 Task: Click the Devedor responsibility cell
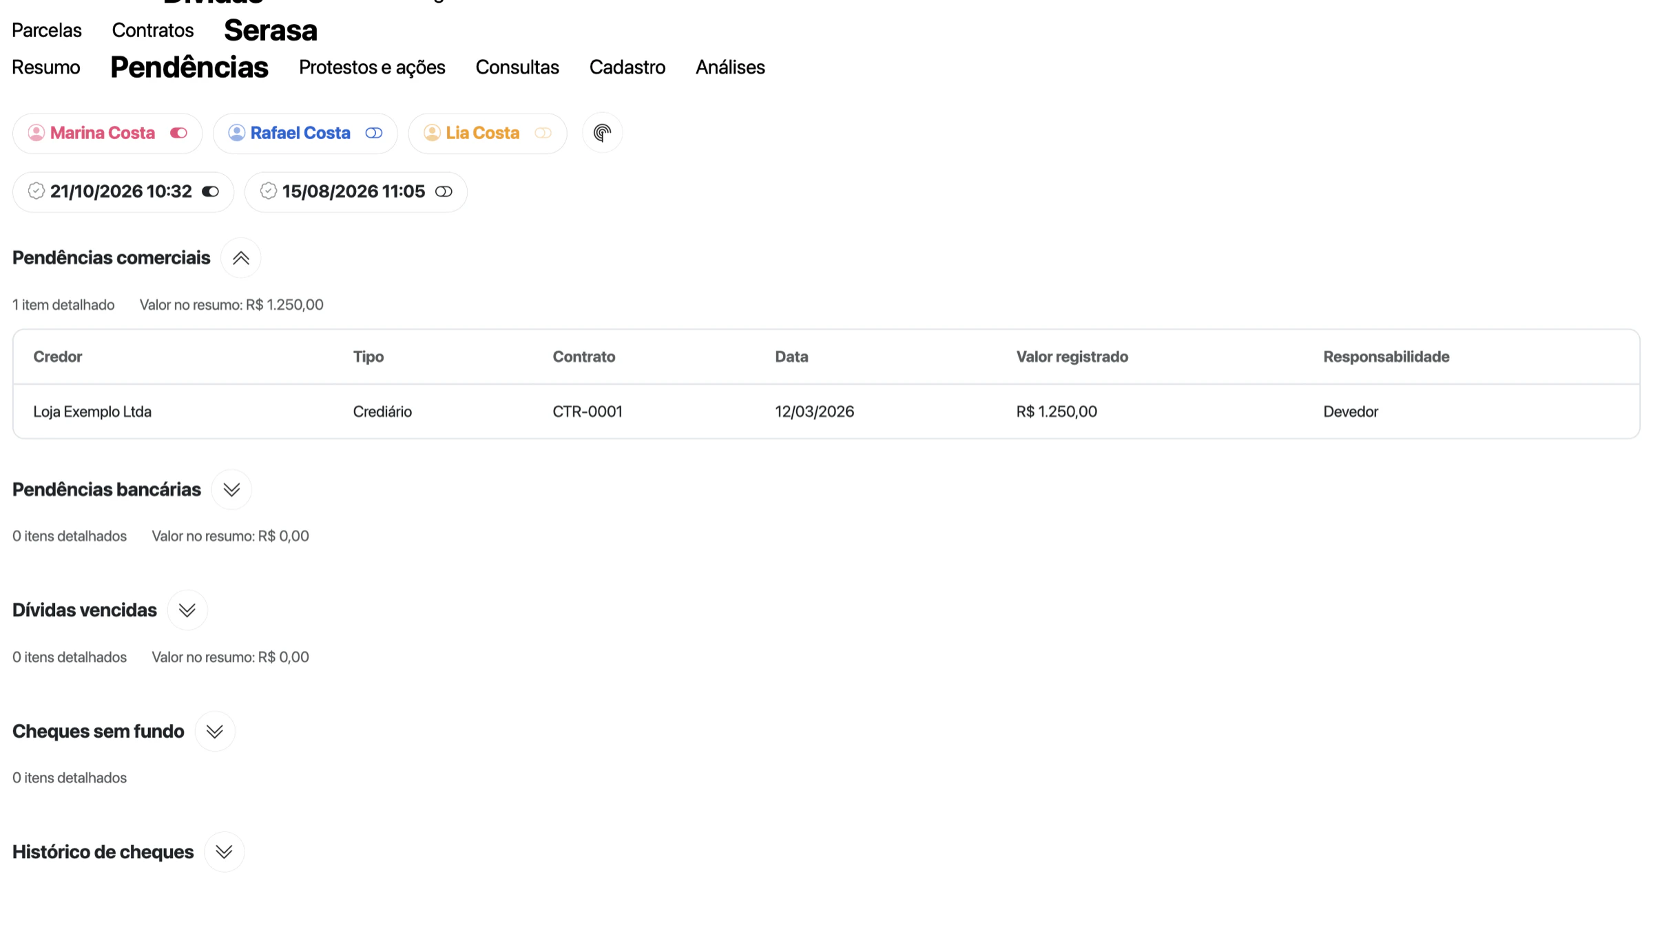pyautogui.click(x=1351, y=412)
